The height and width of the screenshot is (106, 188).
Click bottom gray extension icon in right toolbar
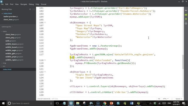pyautogui.click(x=186, y=23)
